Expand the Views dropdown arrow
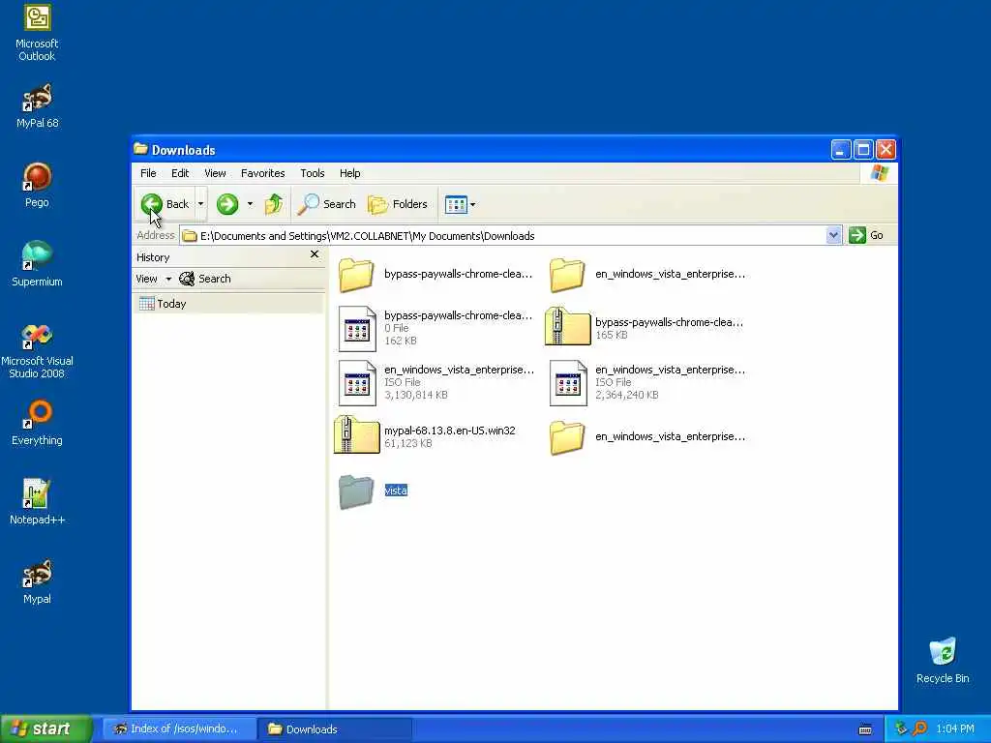 coord(472,204)
